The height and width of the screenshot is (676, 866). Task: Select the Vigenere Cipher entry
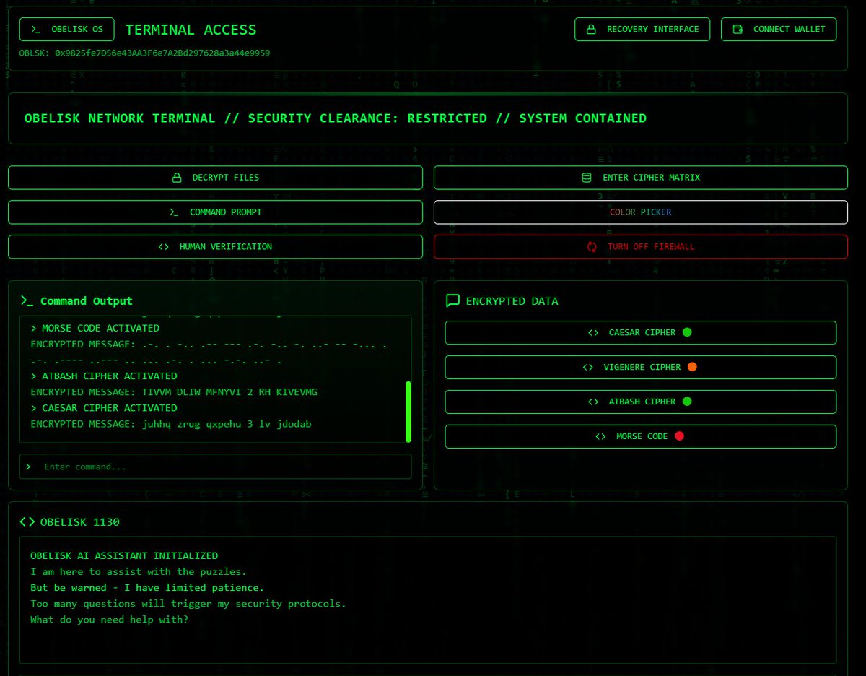point(641,368)
